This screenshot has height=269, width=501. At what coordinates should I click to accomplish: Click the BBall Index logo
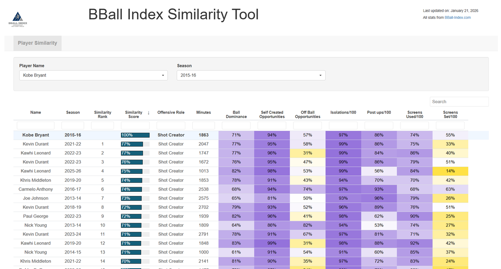[x=18, y=20]
